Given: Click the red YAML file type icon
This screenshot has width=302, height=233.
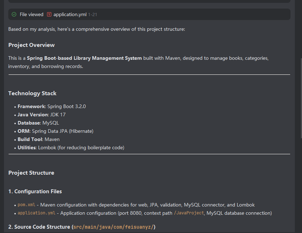Looking at the screenshot, I should (x=49, y=14).
